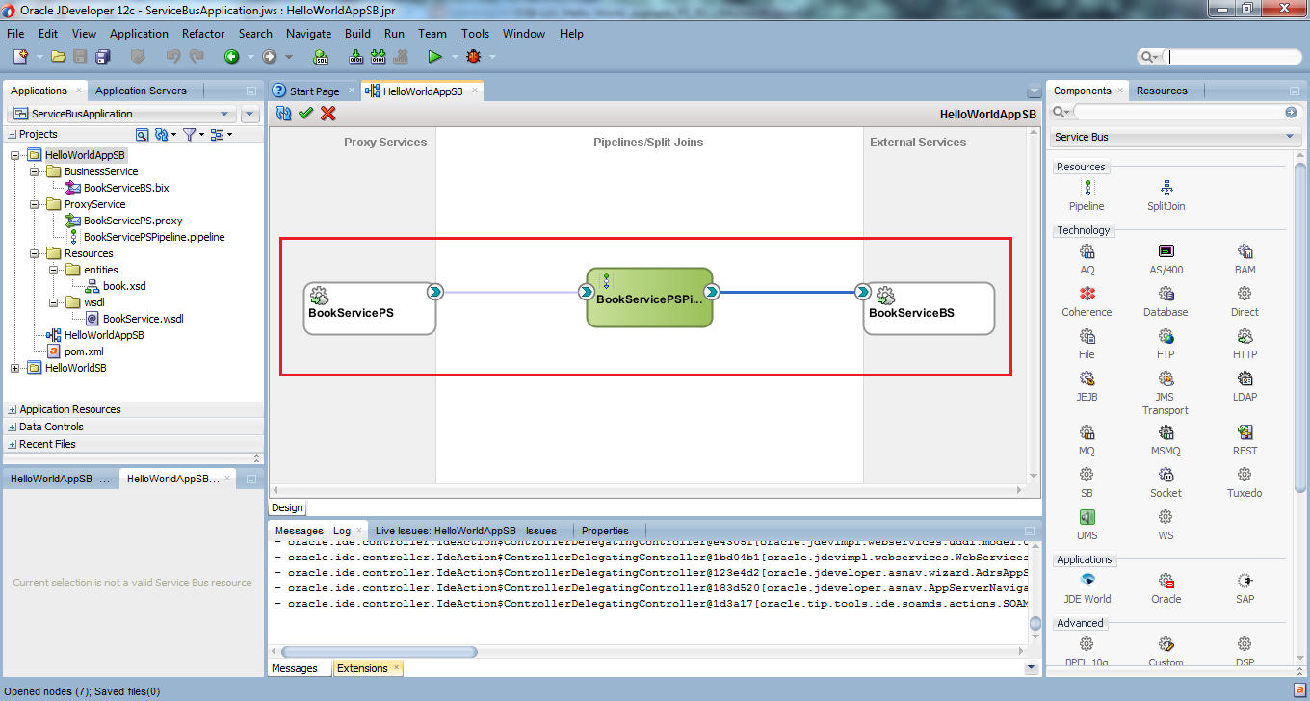Click the gray Forward navigation arrow

pyautogui.click(x=269, y=57)
